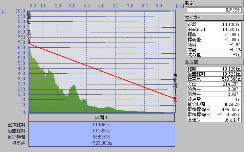Click the hiker icon at 京都タワー endpoint
Viewport: 244px width, 152px height.
(176, 99)
